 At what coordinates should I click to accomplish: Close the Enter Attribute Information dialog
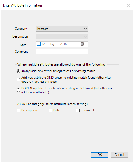click(x=129, y=5)
